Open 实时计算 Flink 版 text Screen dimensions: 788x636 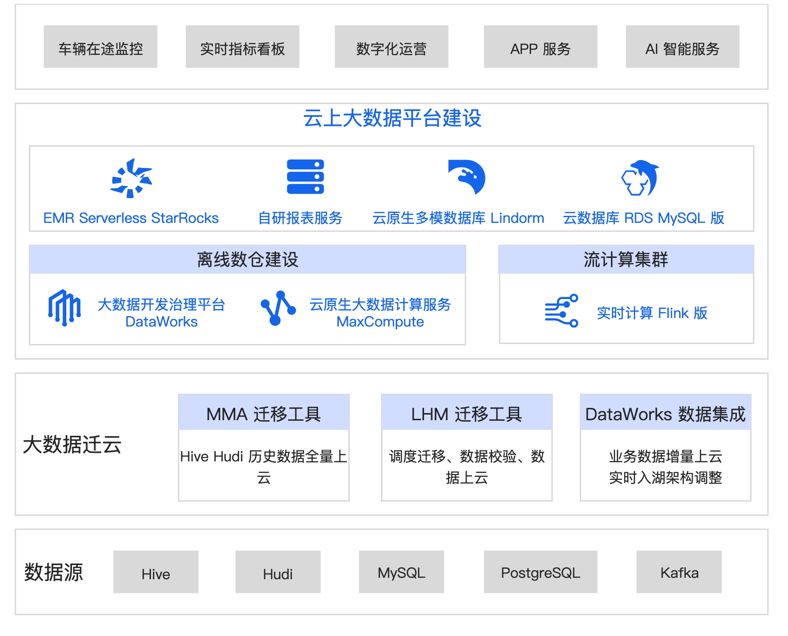click(x=652, y=313)
